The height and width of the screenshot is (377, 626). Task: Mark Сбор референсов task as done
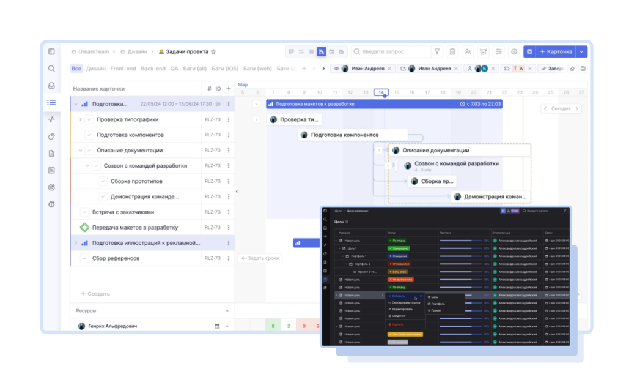[85, 258]
